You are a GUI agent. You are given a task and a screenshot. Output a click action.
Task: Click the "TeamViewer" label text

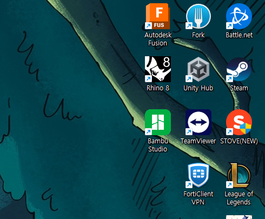pos(198,141)
